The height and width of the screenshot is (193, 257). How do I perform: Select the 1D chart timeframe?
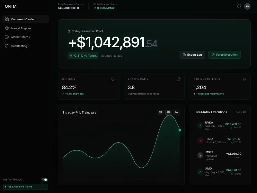pyautogui.click(x=168, y=112)
